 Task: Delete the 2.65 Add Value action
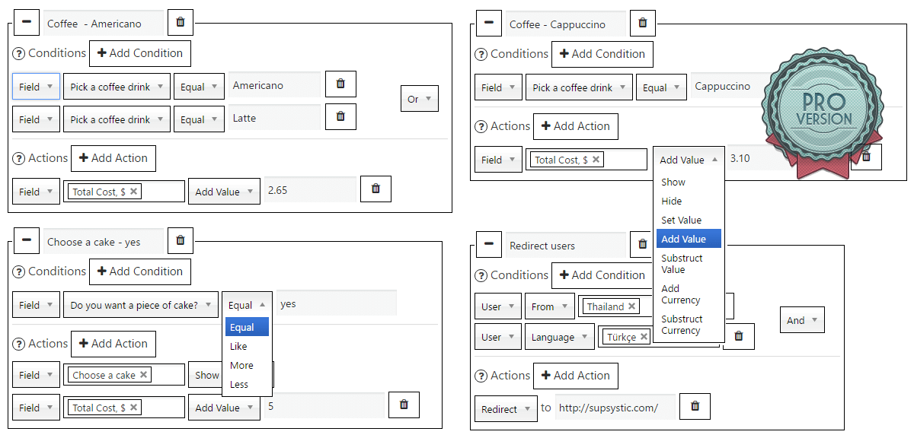[376, 189]
